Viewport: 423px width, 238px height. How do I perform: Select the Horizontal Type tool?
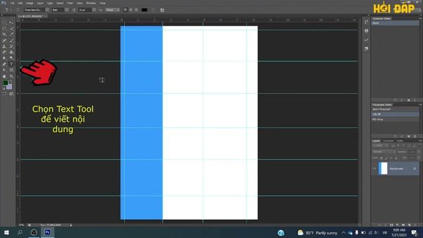(x=11, y=64)
